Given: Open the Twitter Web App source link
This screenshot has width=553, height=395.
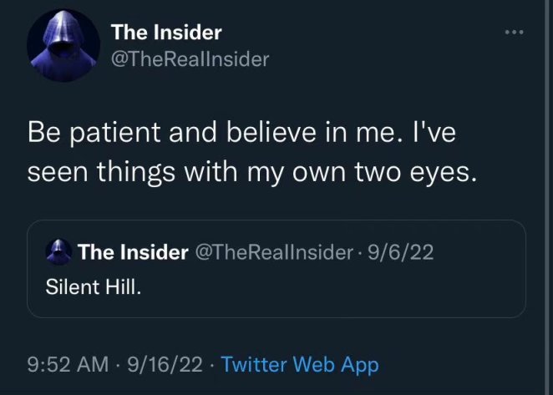Looking at the screenshot, I should 300,364.
